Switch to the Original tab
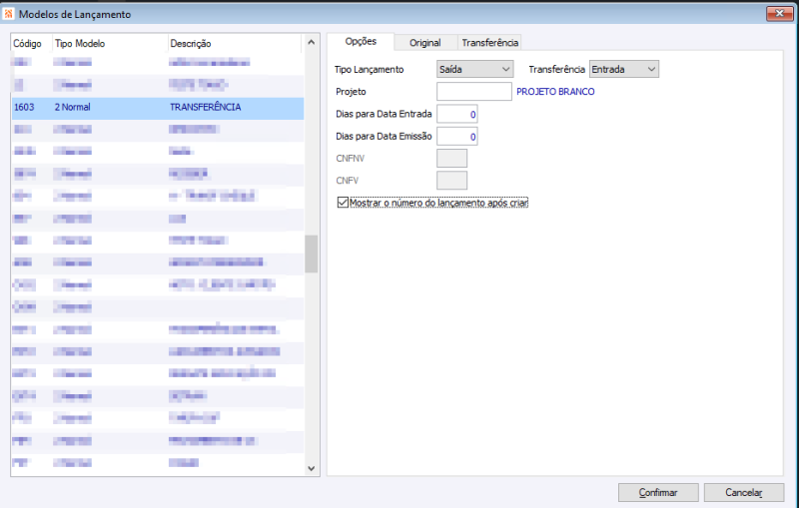 tap(425, 43)
